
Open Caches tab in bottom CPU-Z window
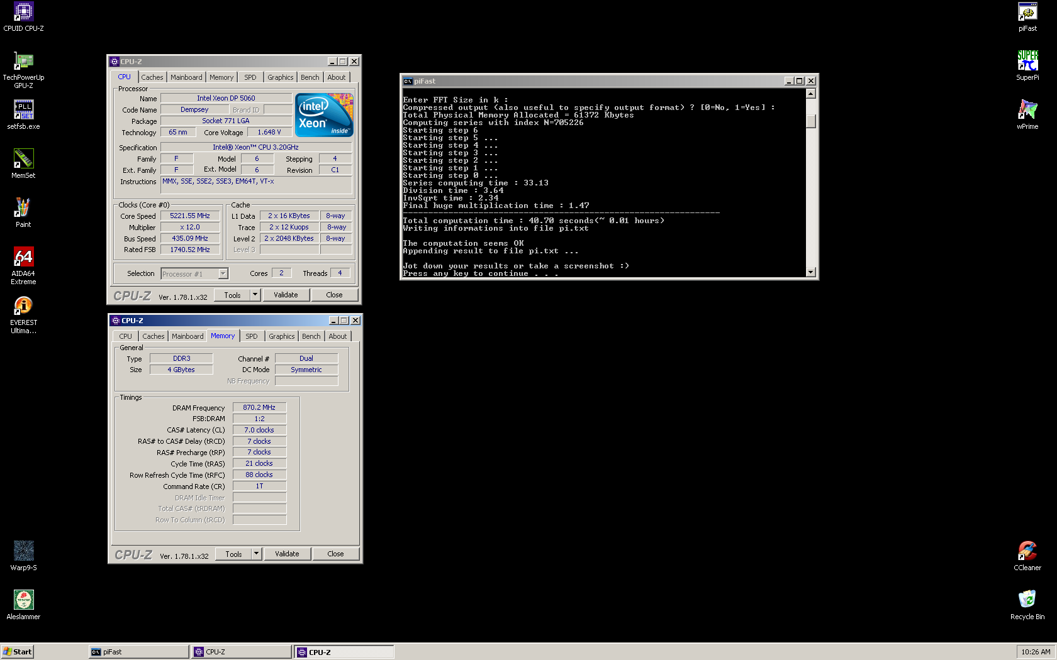pyautogui.click(x=154, y=336)
